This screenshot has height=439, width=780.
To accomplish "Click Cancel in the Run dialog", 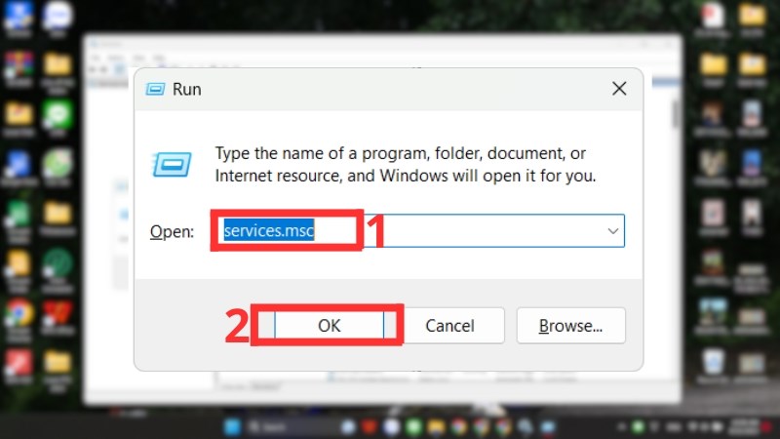I will click(x=449, y=326).
